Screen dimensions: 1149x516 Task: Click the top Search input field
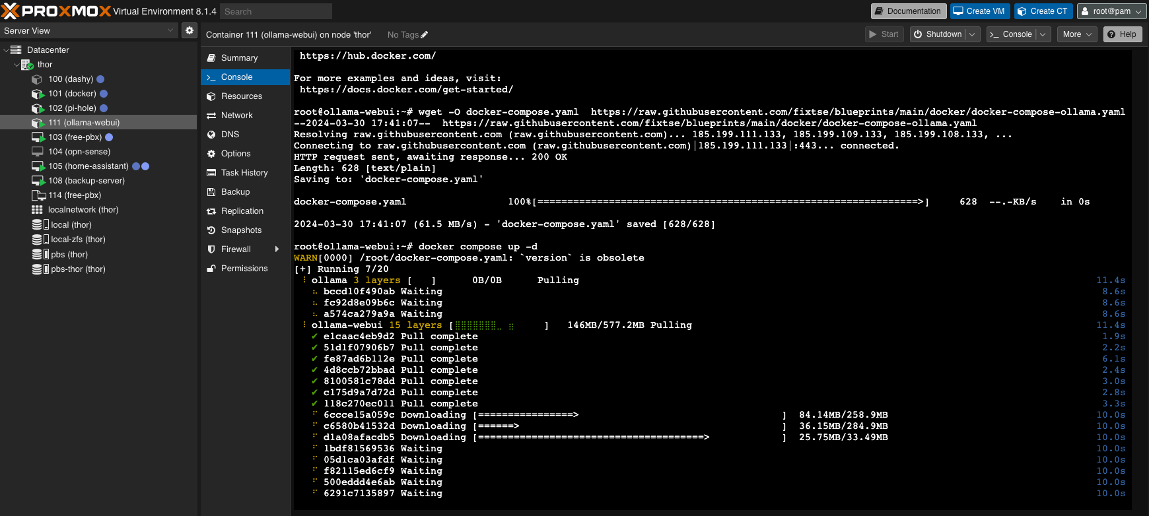[x=275, y=11]
